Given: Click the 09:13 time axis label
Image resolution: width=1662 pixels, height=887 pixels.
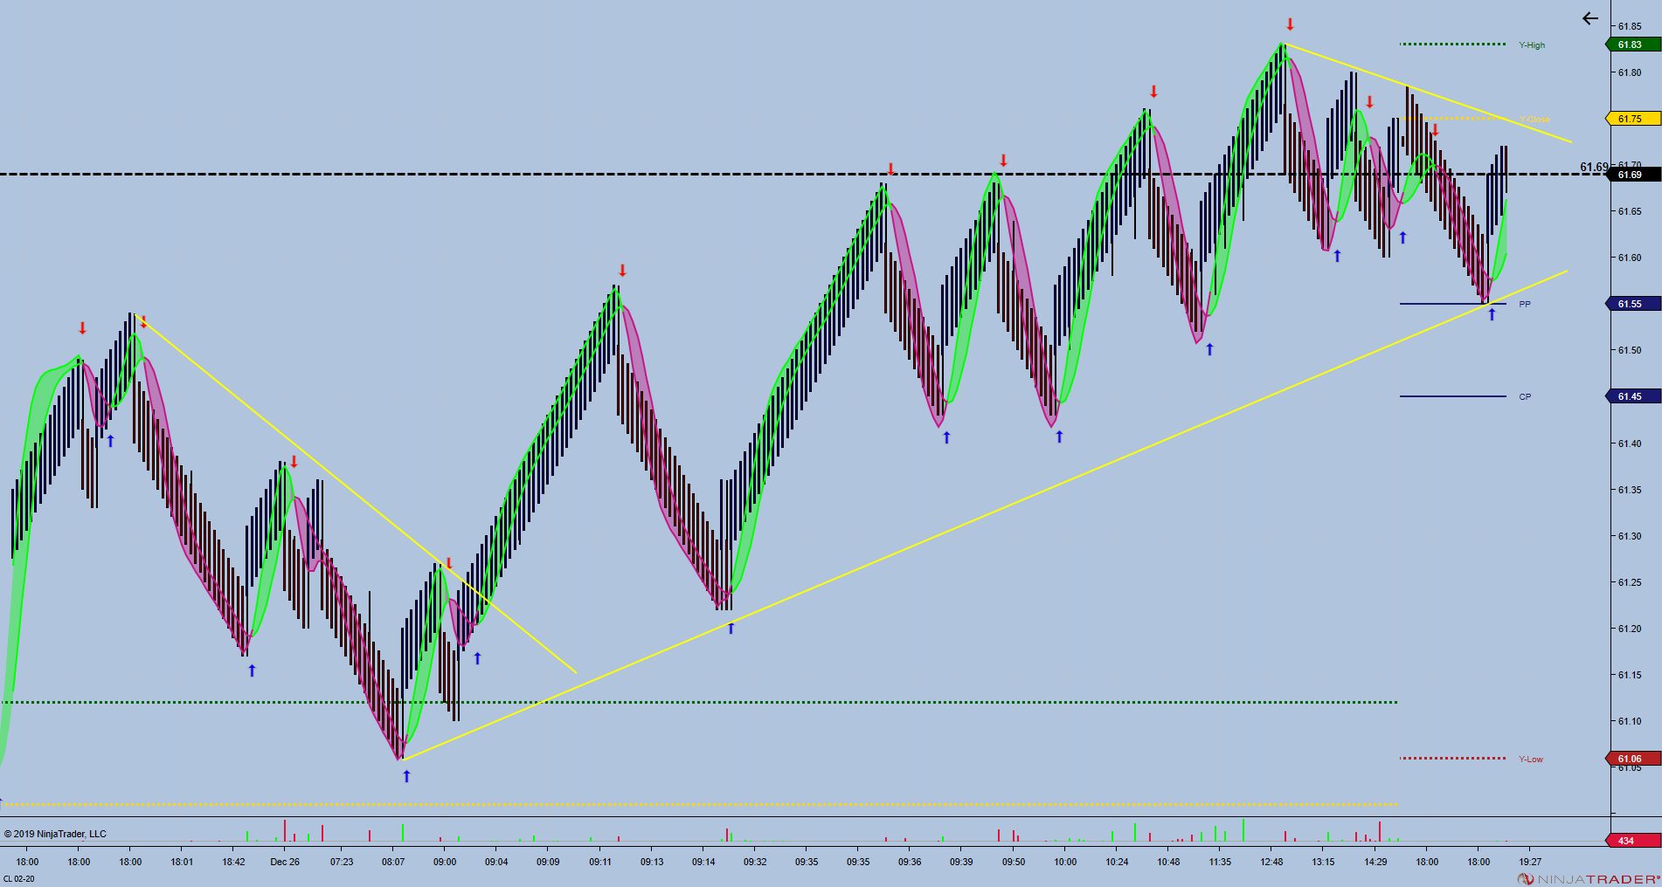Looking at the screenshot, I should 652,862.
